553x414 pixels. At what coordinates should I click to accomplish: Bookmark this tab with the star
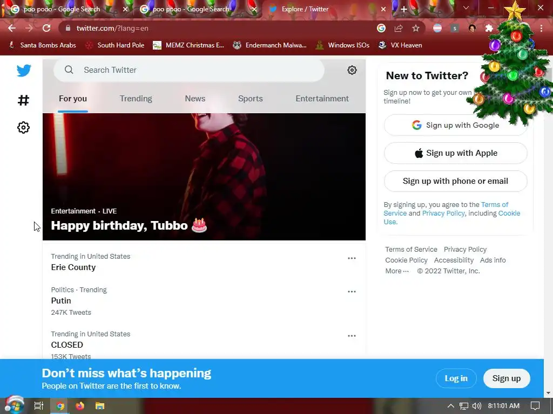tap(416, 28)
